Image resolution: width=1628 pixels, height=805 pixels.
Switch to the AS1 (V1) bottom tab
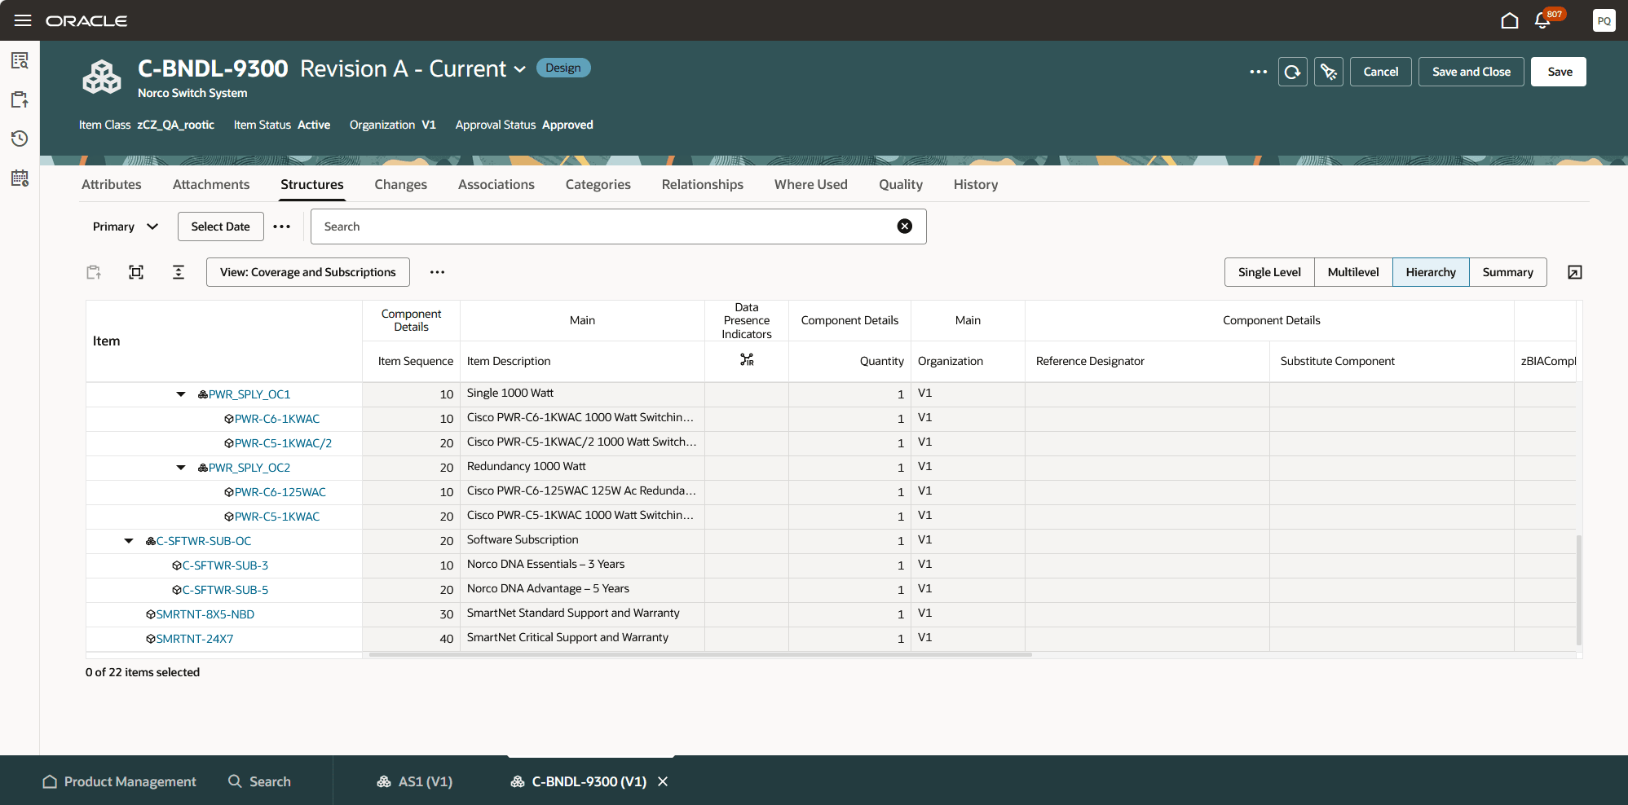point(414,781)
